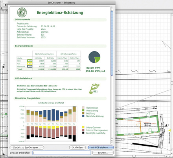Click the heated area value '525'
Viewport: 173px width, 158px height.
click(x=42, y=35)
